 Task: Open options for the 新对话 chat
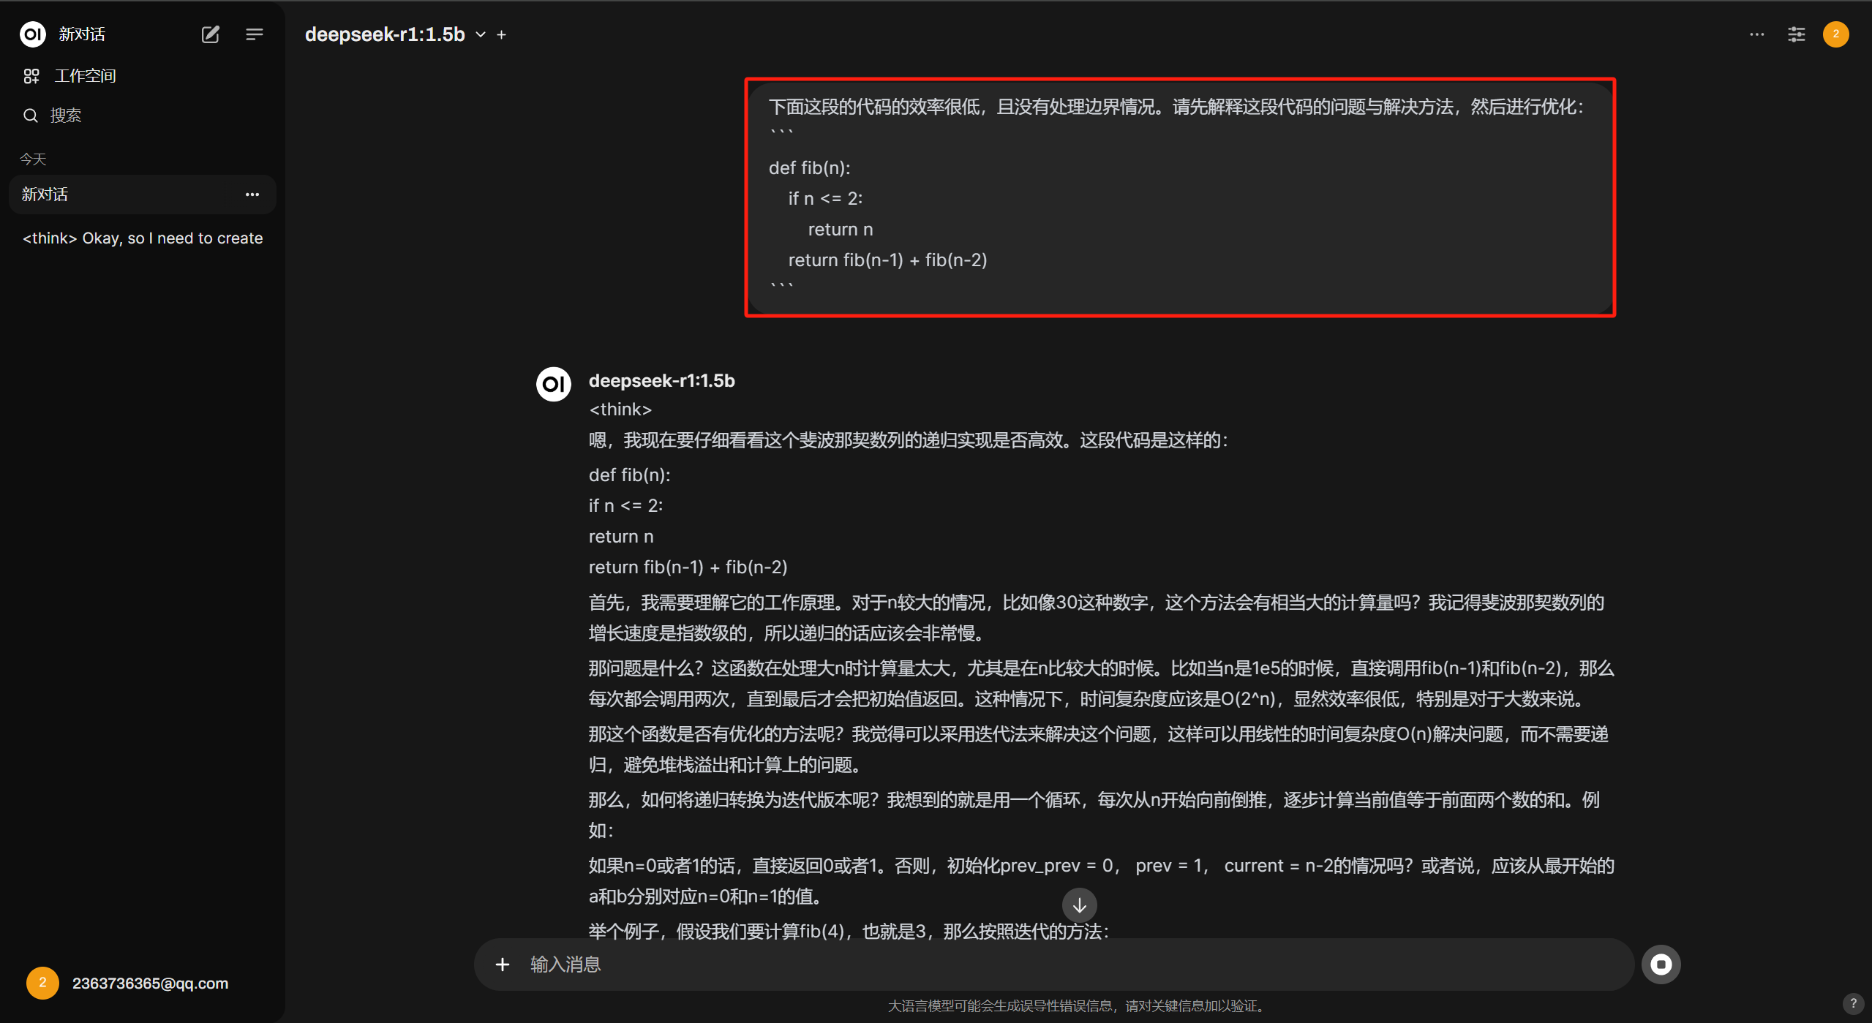click(252, 195)
